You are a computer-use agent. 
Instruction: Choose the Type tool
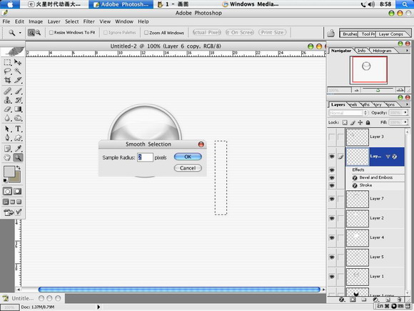18,129
